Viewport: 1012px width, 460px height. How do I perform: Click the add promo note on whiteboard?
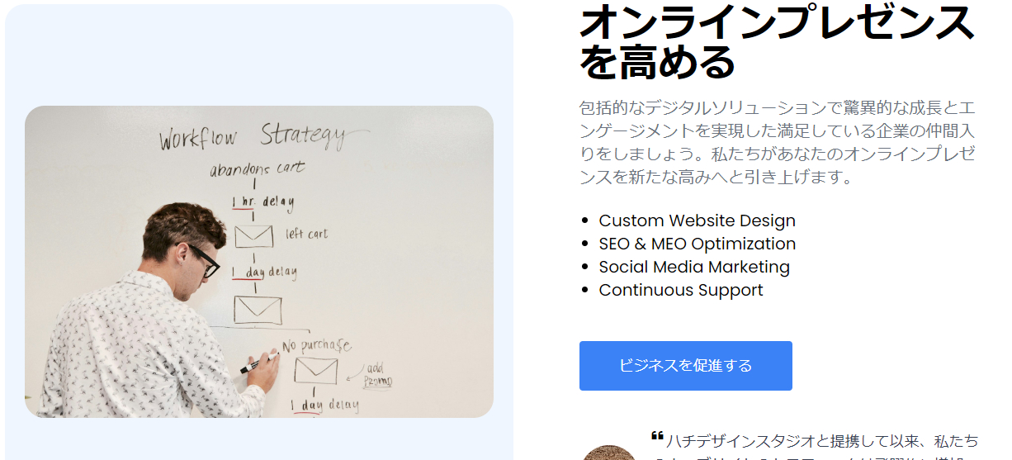(376, 375)
